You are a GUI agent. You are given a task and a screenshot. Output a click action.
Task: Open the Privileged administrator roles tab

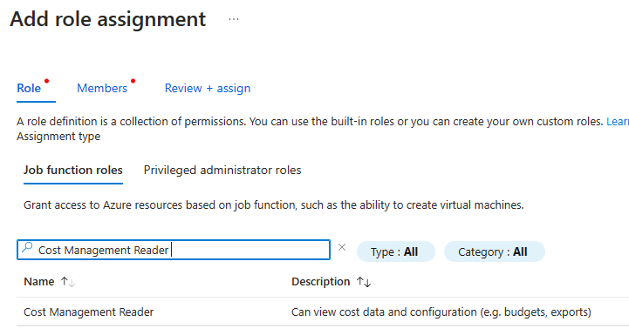(x=222, y=170)
